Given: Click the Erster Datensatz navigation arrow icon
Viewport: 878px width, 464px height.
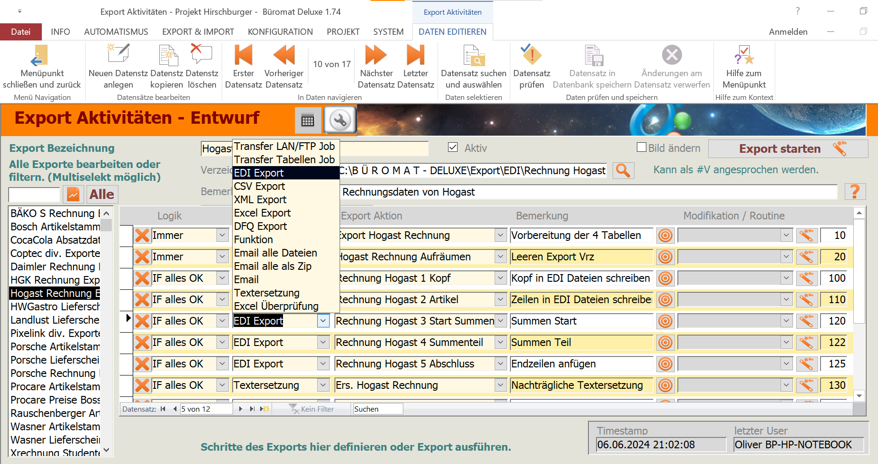Looking at the screenshot, I should [243, 56].
